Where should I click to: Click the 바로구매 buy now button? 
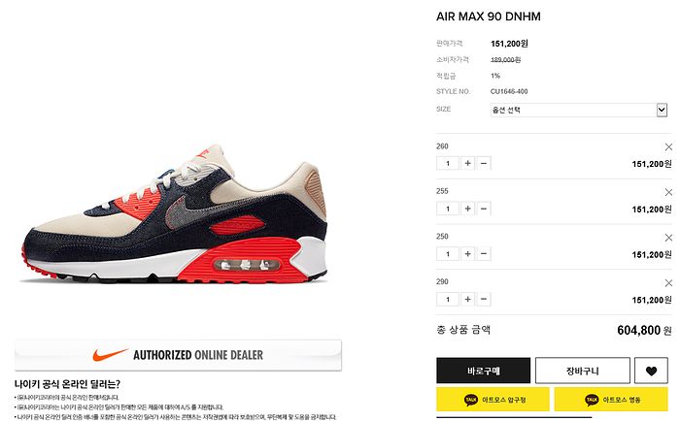[x=483, y=371]
